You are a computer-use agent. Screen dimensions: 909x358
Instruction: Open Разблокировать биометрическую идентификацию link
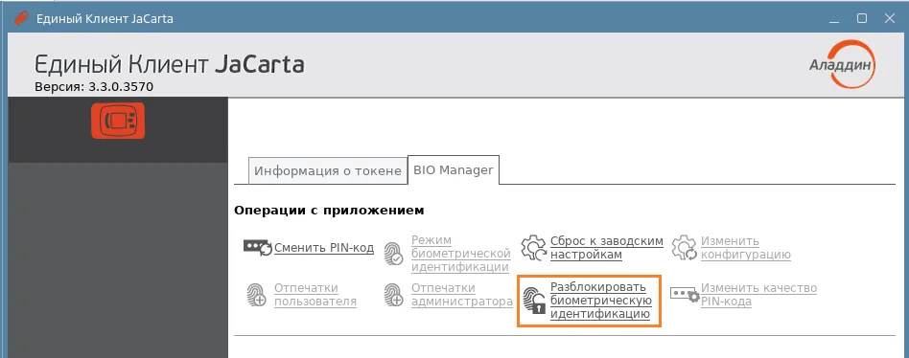601,301
